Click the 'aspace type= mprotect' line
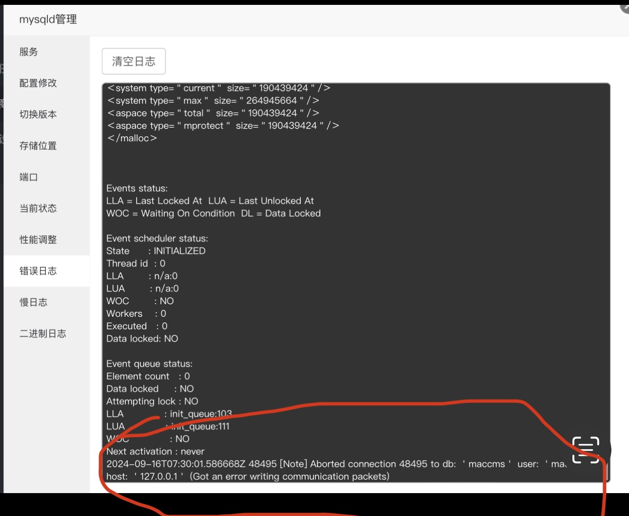Viewport: 629px width, 516px height. point(223,126)
